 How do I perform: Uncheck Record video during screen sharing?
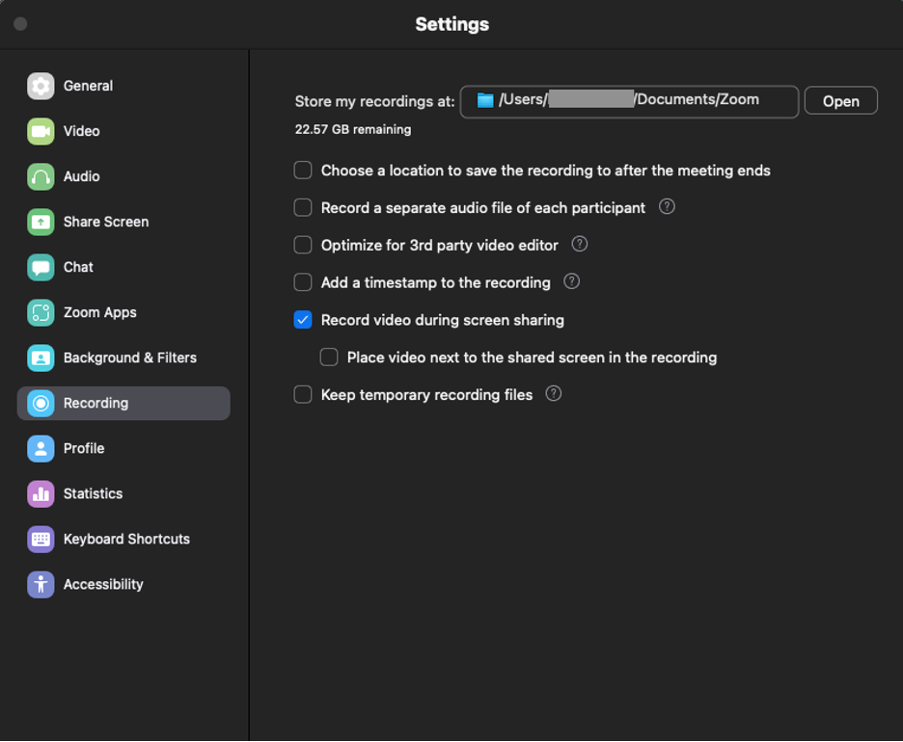pos(303,320)
